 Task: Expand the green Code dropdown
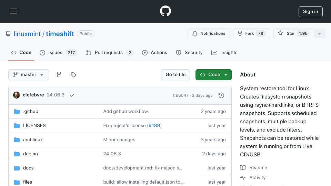pos(213,75)
